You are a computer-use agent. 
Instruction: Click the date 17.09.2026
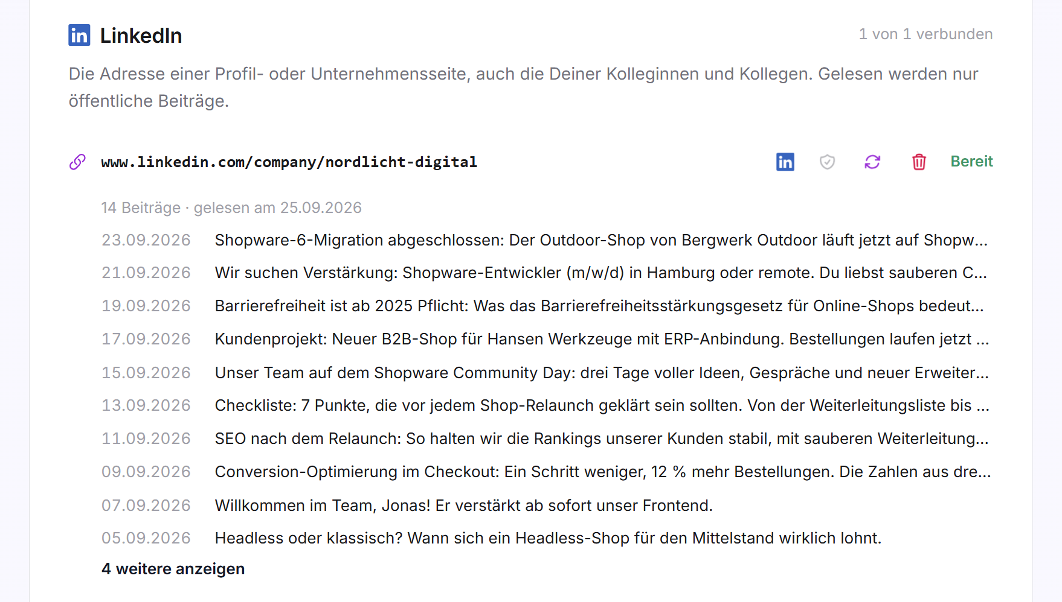[146, 339]
